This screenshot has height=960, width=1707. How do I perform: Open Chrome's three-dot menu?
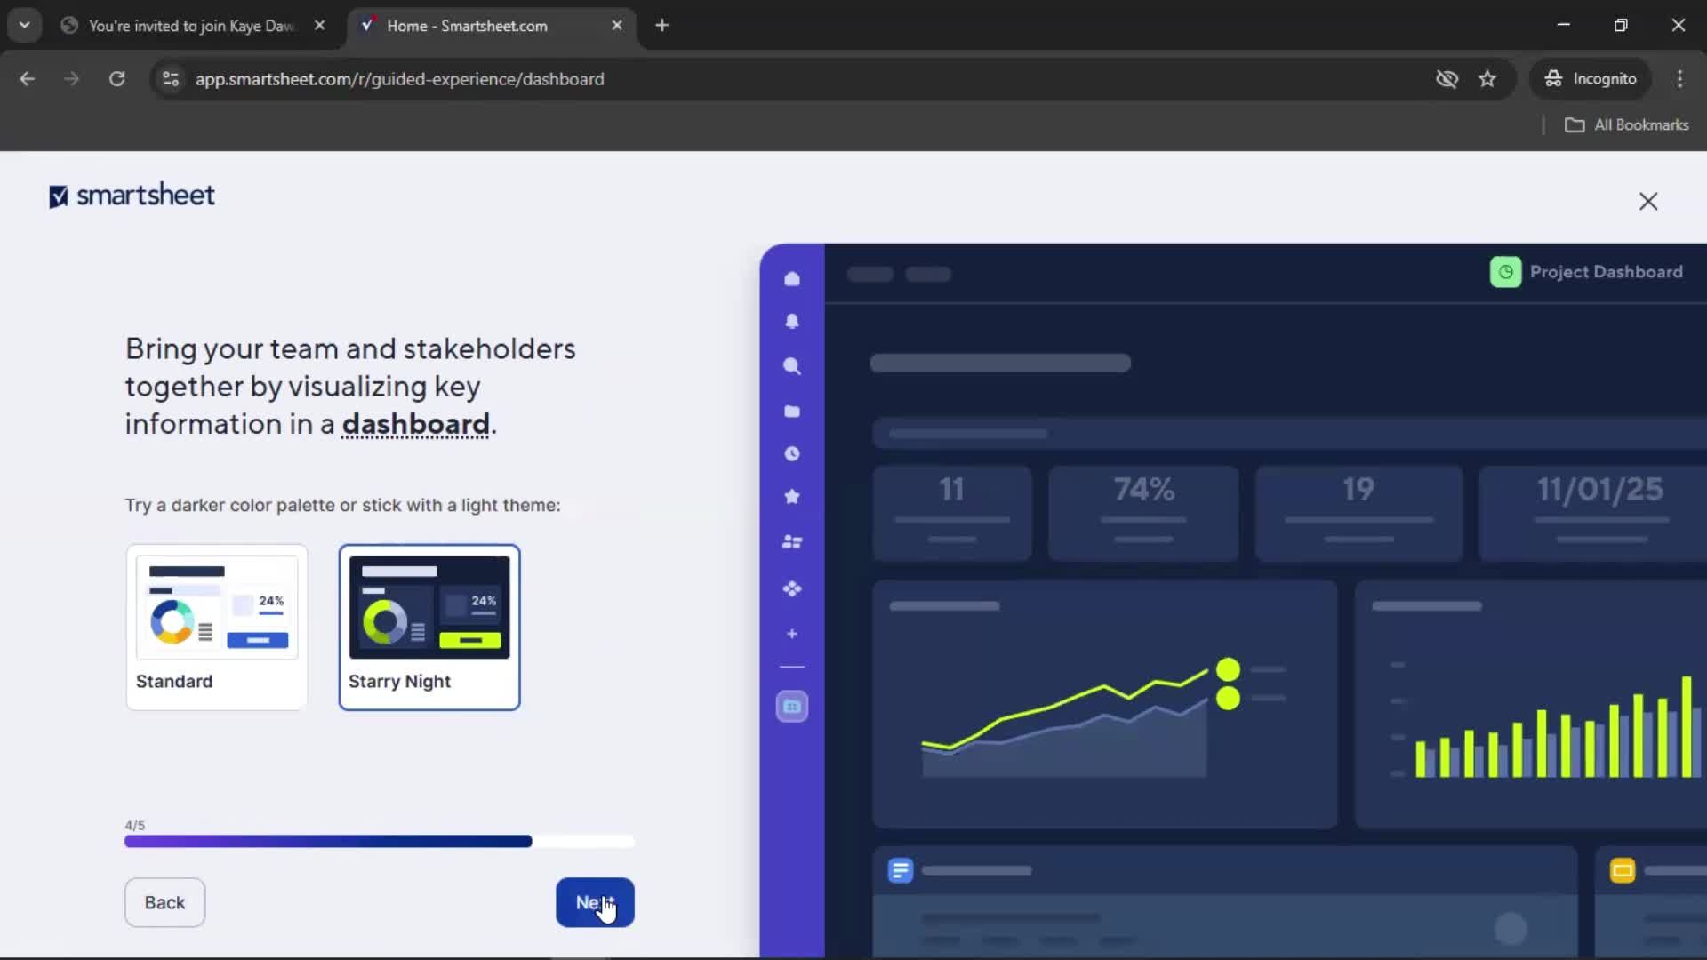[1679, 79]
